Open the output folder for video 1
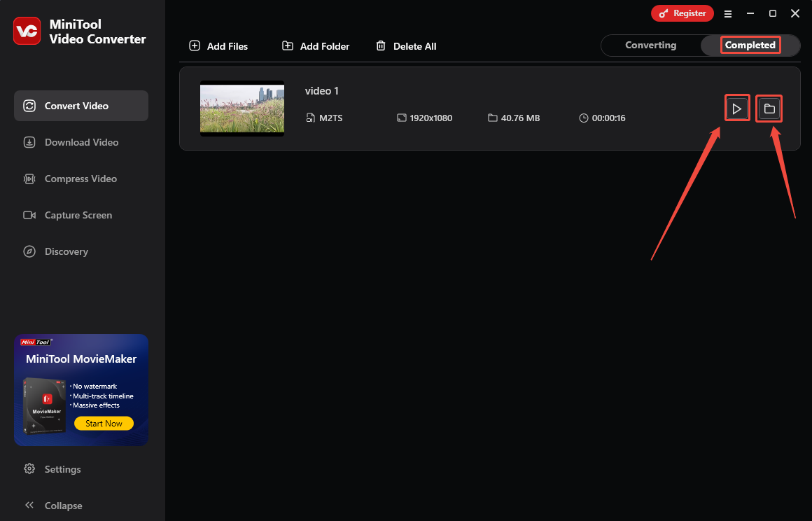The image size is (812, 521). [x=769, y=109]
